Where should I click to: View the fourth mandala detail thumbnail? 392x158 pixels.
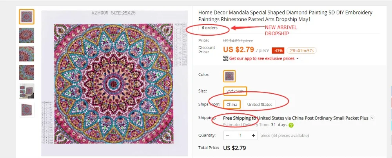(x=27, y=73)
